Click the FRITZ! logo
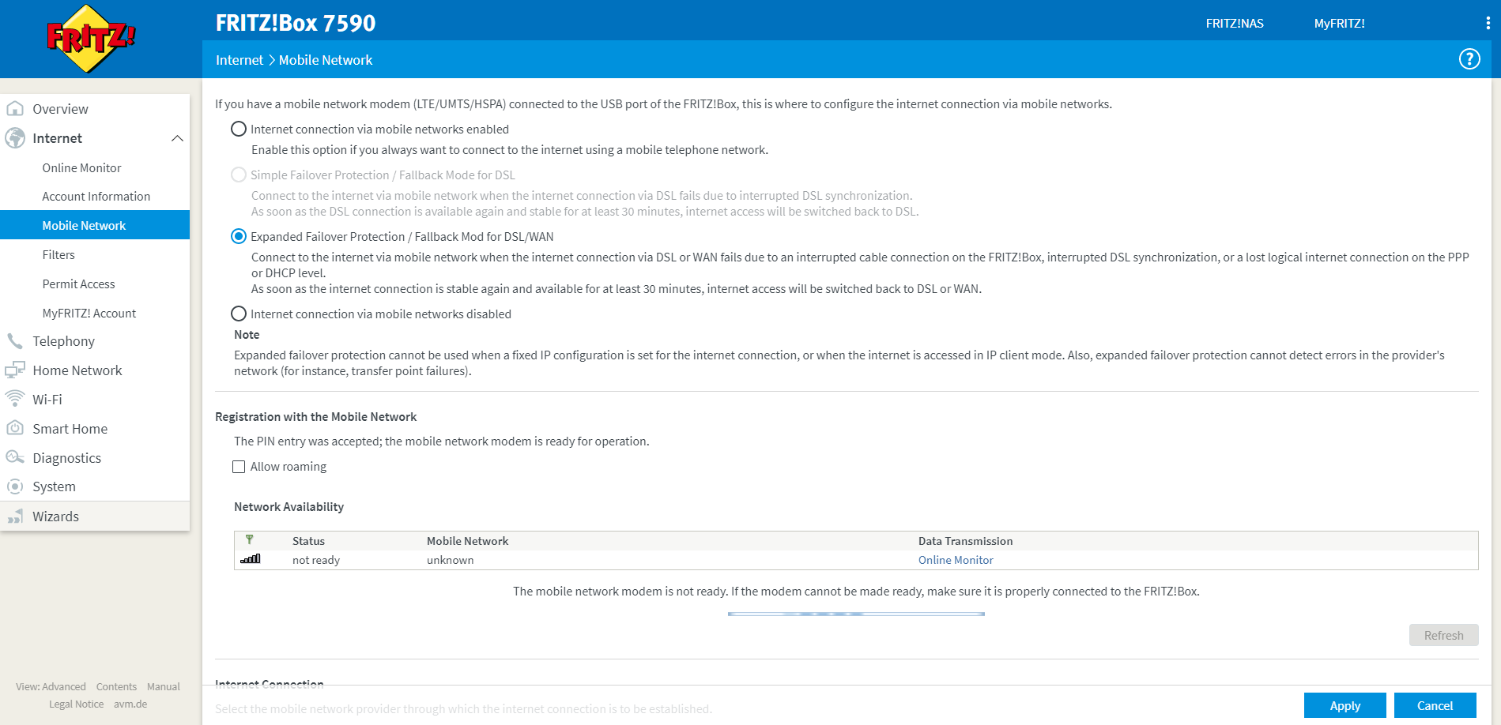The width and height of the screenshot is (1501, 725). point(91,38)
